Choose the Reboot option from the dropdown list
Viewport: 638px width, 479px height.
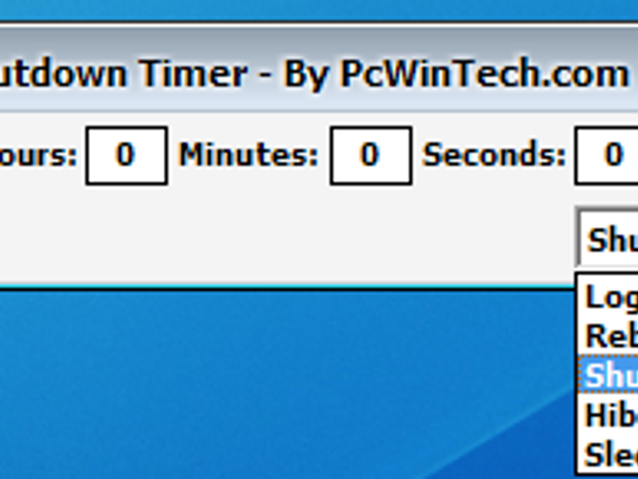click(x=609, y=336)
